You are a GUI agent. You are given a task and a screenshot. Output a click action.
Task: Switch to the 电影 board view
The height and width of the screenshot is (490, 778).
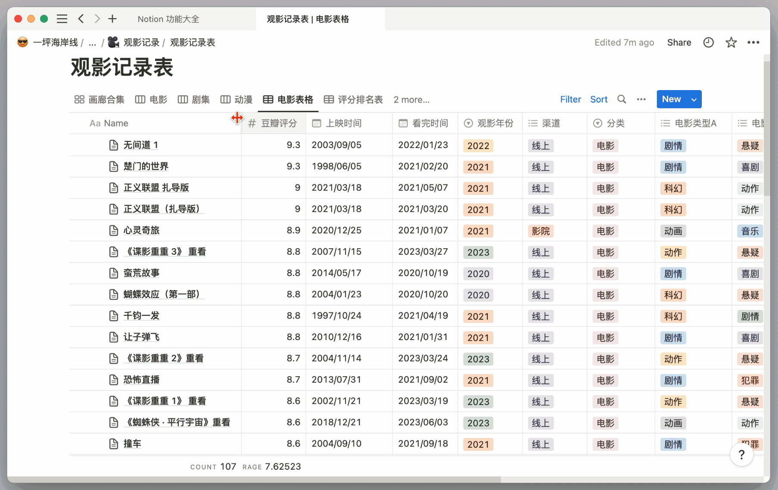point(151,100)
